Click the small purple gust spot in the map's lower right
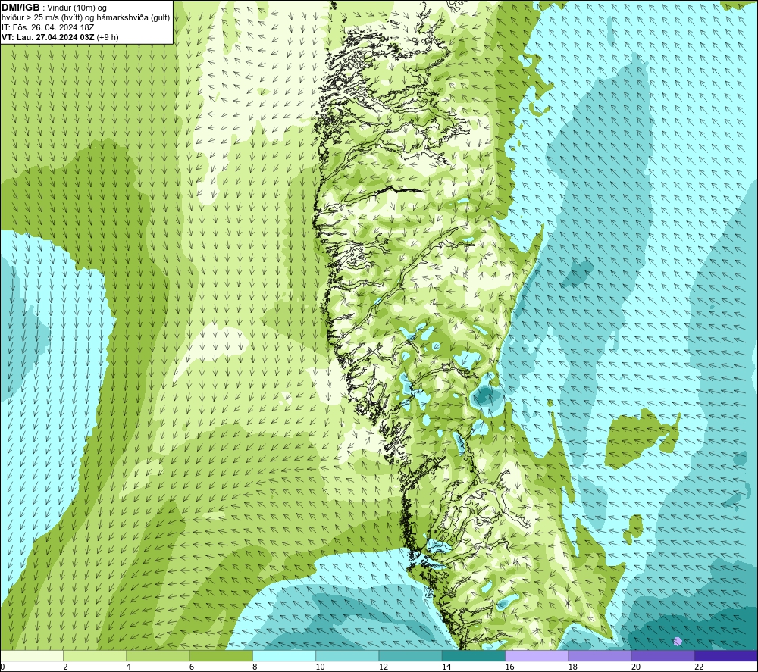The image size is (758, 672). pos(678,641)
